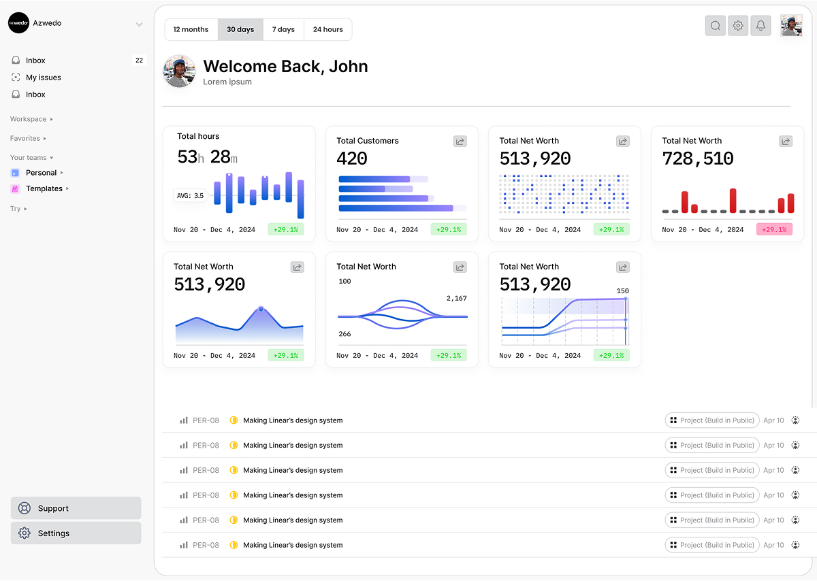Click the assignee icon in first issue row
This screenshot has width=817, height=581.
coord(795,420)
